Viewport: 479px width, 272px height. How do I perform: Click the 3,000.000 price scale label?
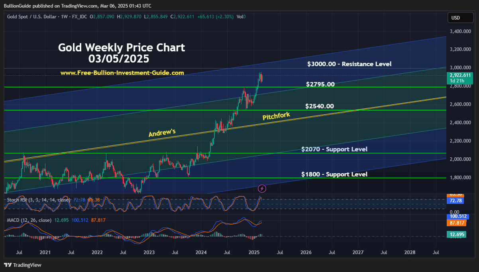460,68
